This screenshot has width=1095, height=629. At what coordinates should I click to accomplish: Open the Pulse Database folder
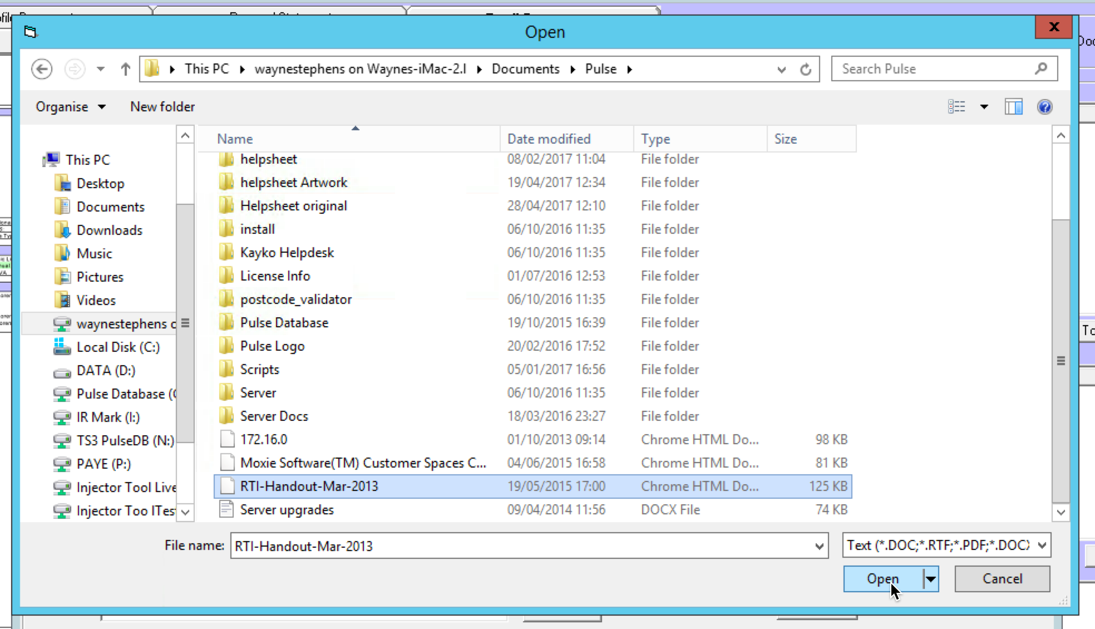tap(284, 323)
